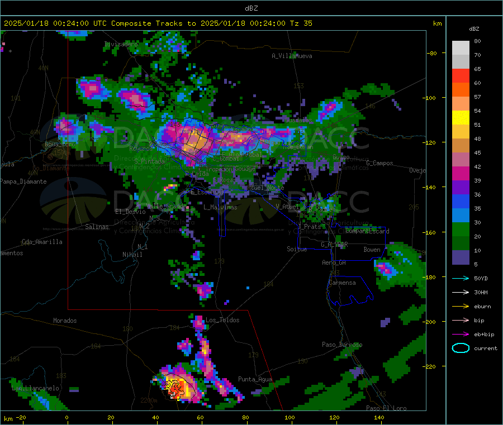Click the cyan 50YD arrow in the legend
503x425 pixels.
tap(461, 278)
